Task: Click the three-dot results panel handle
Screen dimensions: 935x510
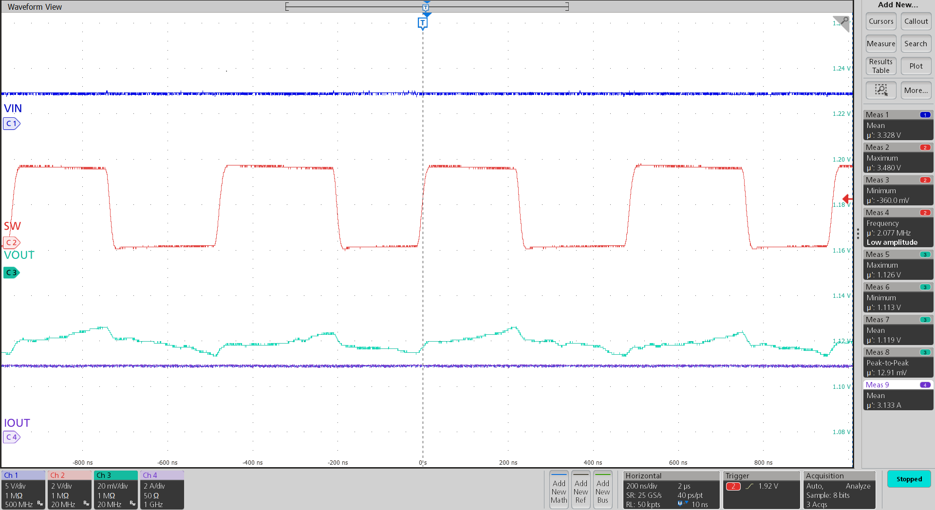Action: pyautogui.click(x=858, y=234)
